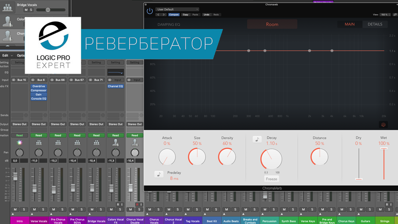Toggle the visualization icon in display corner
Screen dimensions: 398x224
point(383,125)
